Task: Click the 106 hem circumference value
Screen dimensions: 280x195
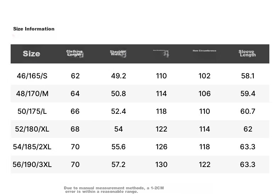Action: click(x=205, y=94)
